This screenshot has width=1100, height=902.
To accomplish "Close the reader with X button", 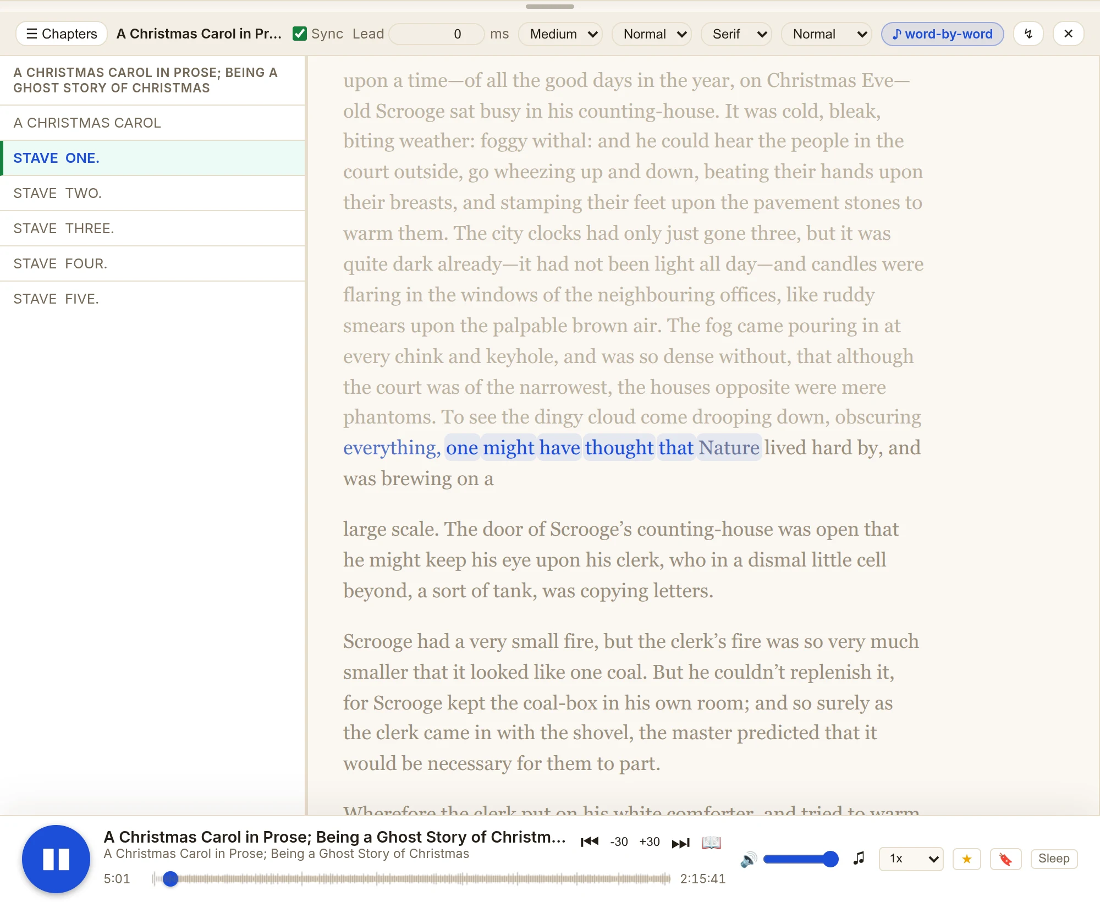I will pyautogui.click(x=1068, y=34).
